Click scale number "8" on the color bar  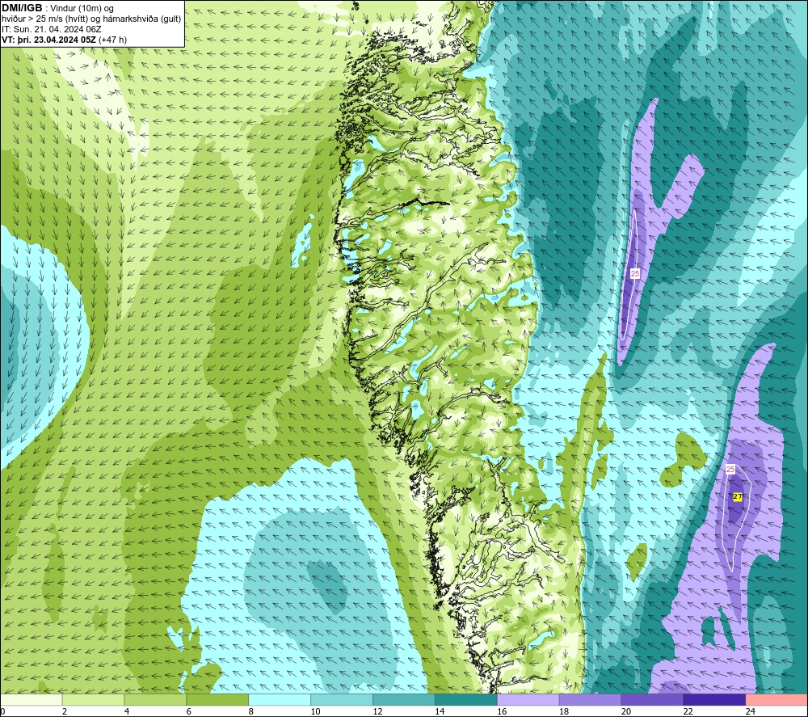pos(251,711)
